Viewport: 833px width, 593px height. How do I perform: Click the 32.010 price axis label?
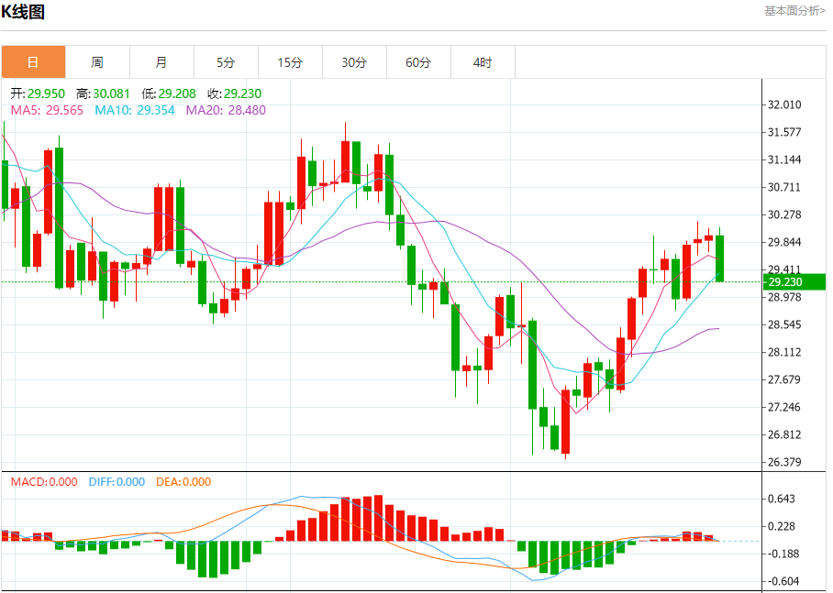pos(784,104)
